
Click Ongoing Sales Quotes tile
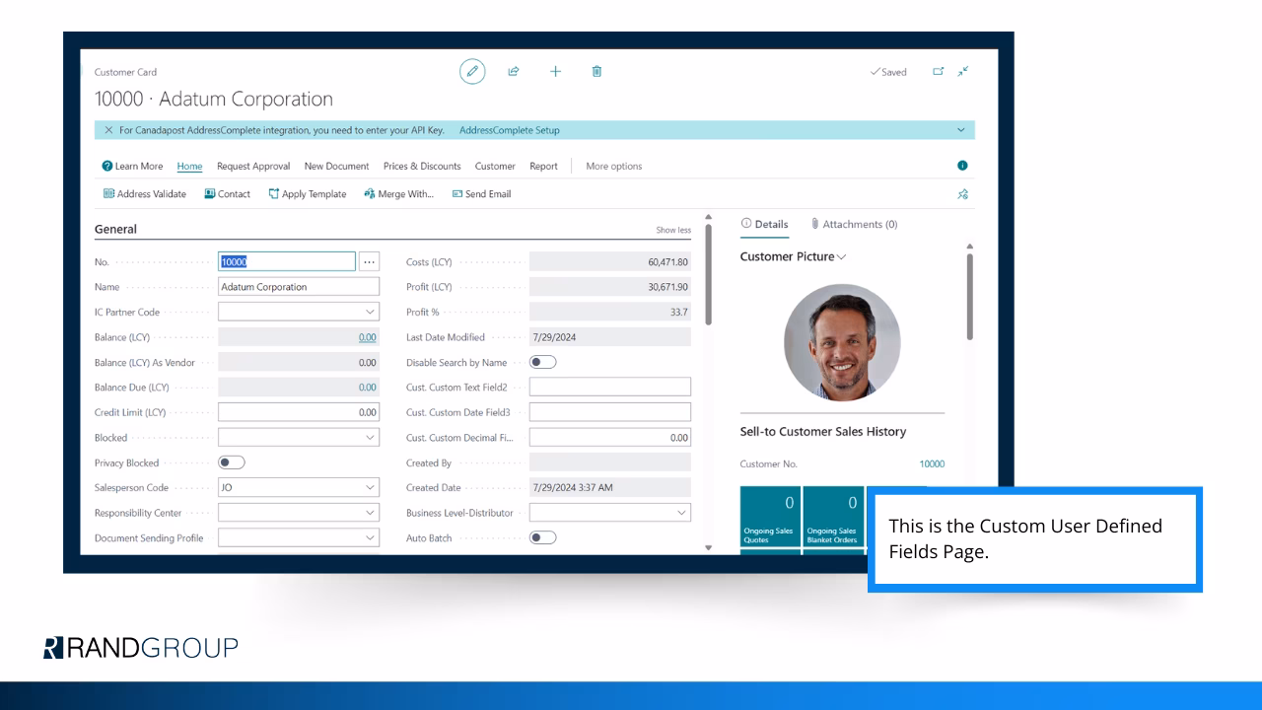(771, 518)
